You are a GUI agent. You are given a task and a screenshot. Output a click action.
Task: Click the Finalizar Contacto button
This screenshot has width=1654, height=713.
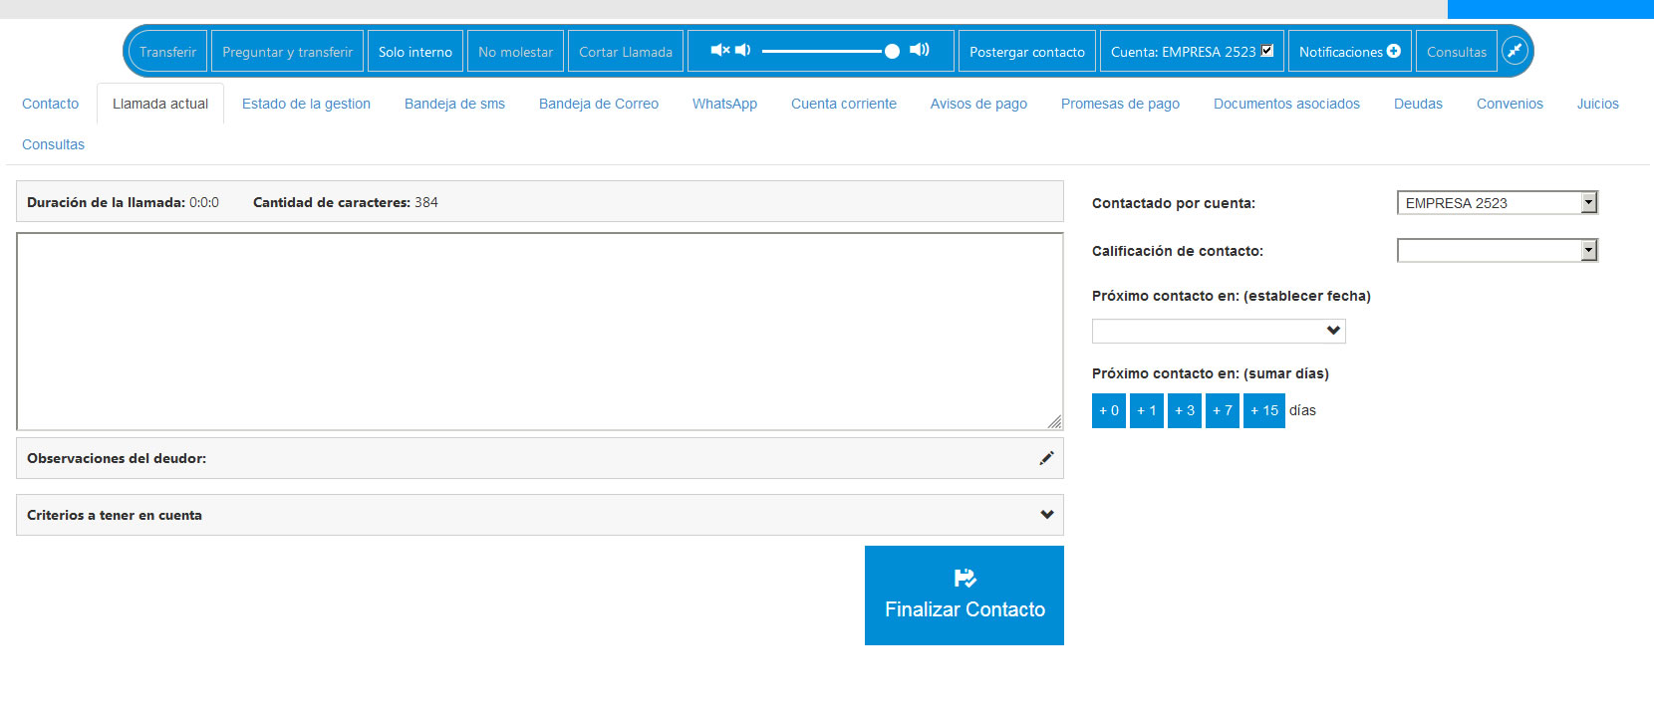pyautogui.click(x=965, y=595)
